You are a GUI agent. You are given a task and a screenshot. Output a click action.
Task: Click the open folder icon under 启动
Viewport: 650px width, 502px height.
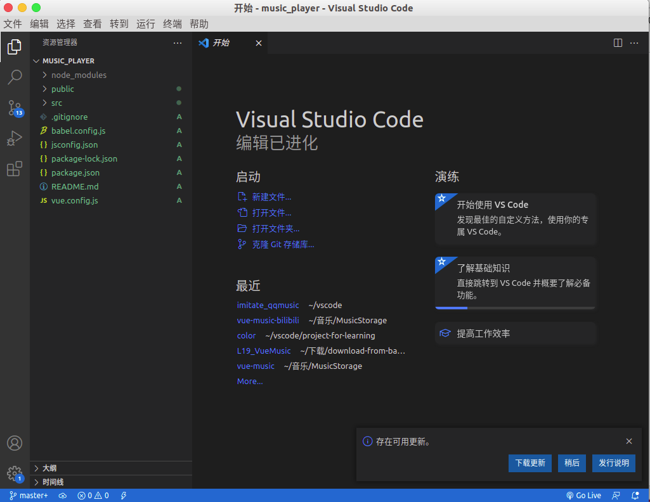[x=242, y=228]
